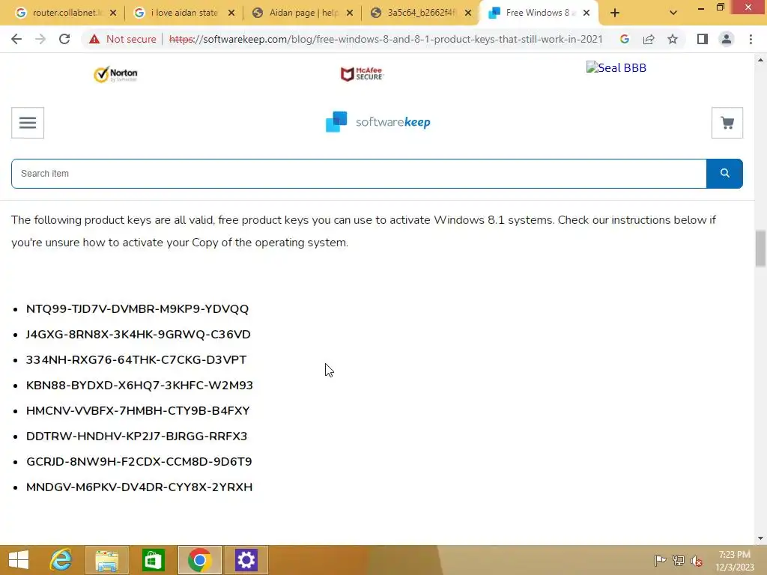Viewport: 767px width, 575px height.
Task: Open the Not secure site warning
Action: click(123, 39)
